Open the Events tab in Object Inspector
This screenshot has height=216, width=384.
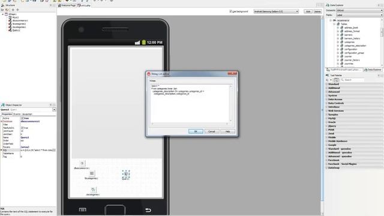pyautogui.click(x=17, y=114)
